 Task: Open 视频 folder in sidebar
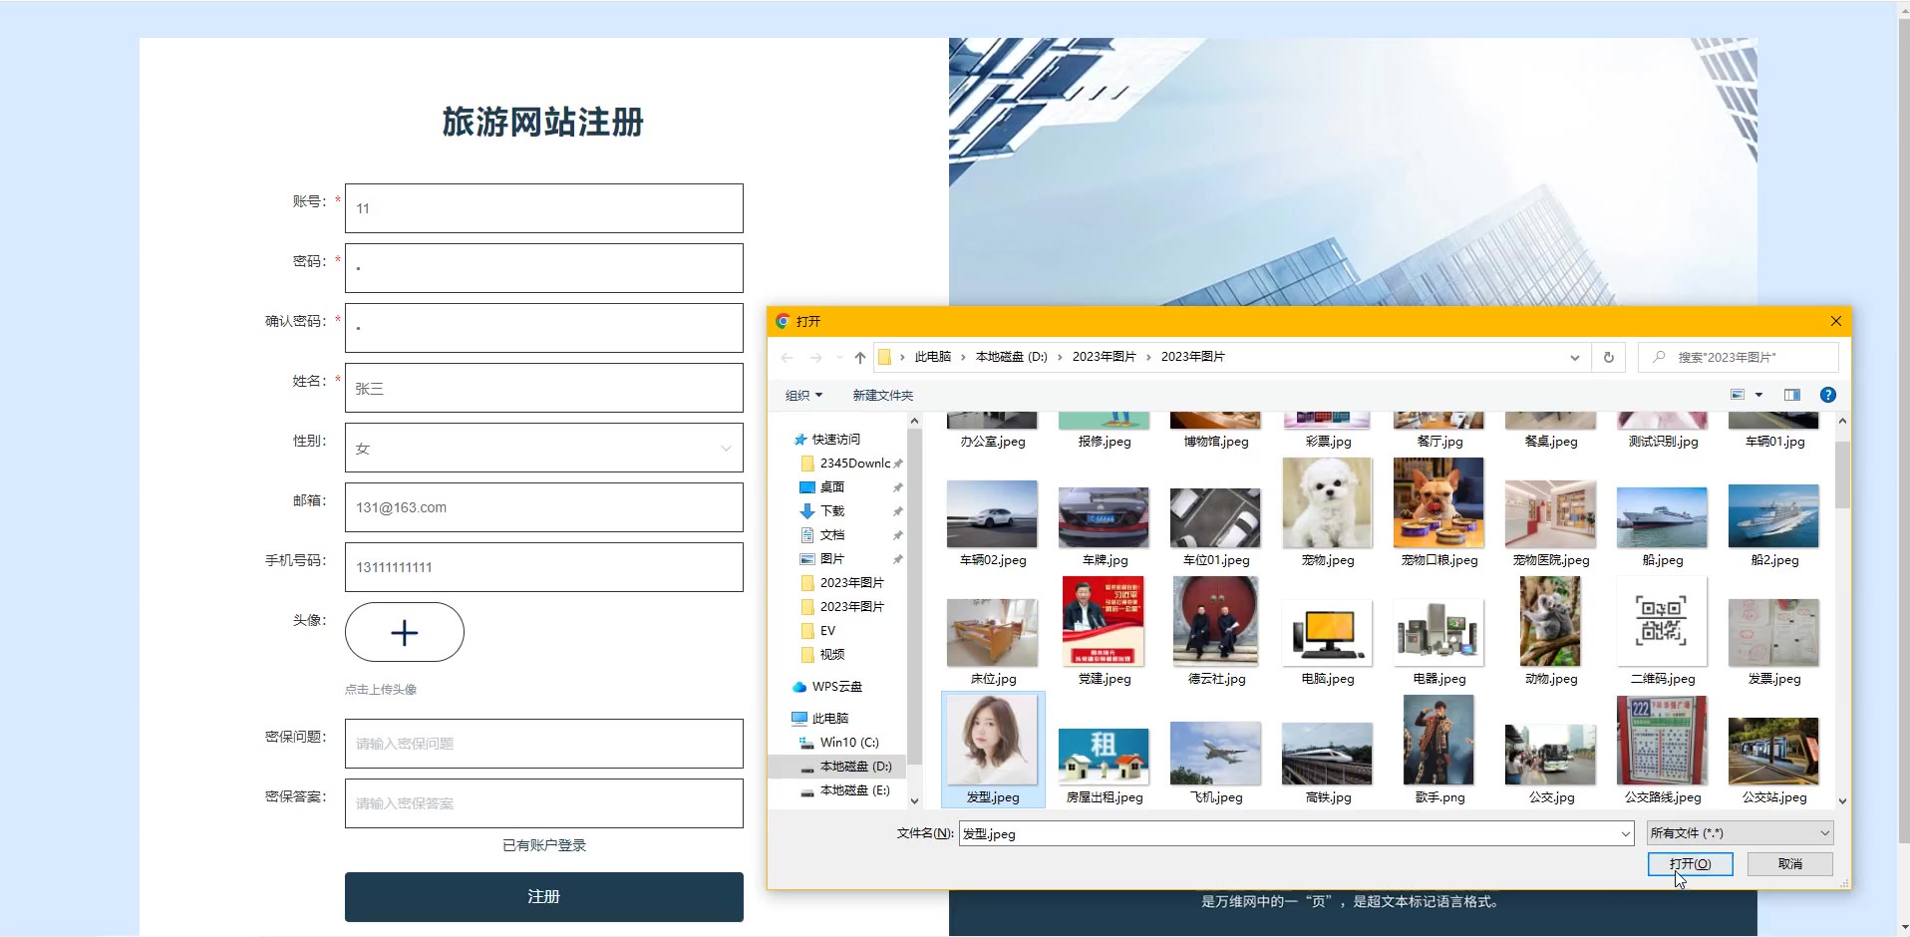pos(831,654)
